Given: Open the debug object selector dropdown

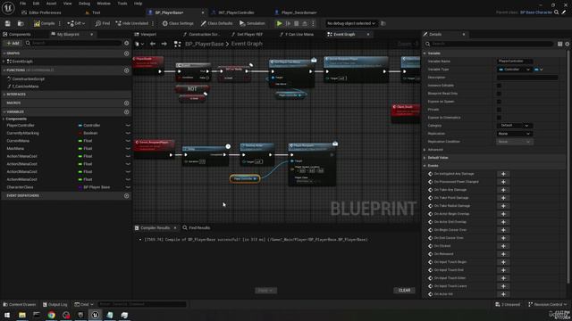Looking at the screenshot, I should (350, 23).
